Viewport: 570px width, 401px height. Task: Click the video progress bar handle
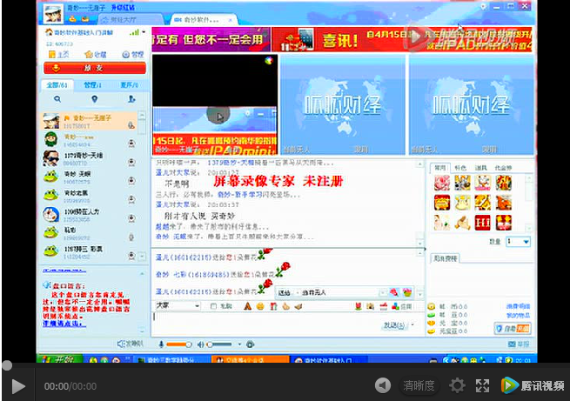click(x=6, y=365)
